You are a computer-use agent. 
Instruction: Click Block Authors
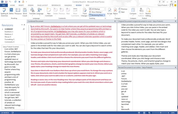(142, 12)
